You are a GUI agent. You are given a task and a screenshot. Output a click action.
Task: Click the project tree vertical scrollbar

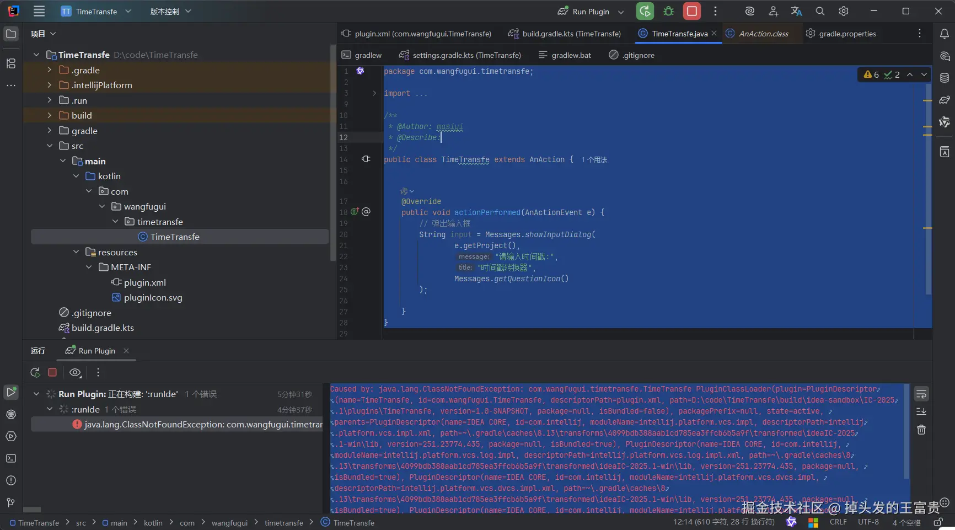pos(332,154)
